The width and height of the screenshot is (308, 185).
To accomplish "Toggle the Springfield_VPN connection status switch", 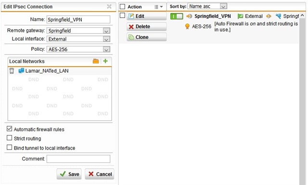I will [x=177, y=16].
